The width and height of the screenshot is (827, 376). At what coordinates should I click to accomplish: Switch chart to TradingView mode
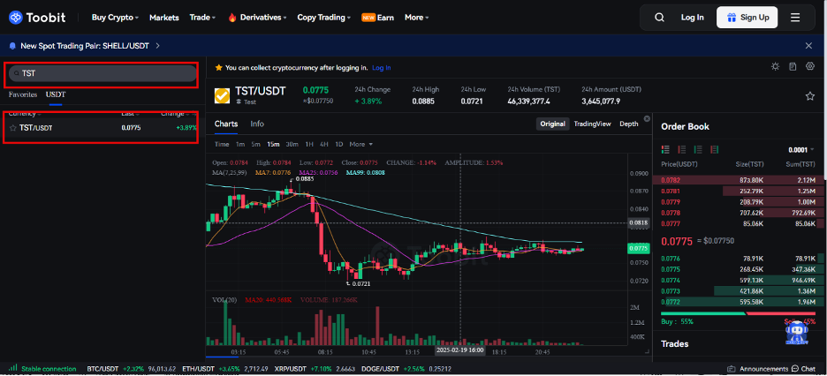point(592,124)
